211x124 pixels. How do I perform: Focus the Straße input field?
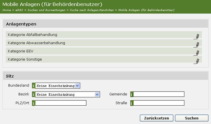[158, 103]
